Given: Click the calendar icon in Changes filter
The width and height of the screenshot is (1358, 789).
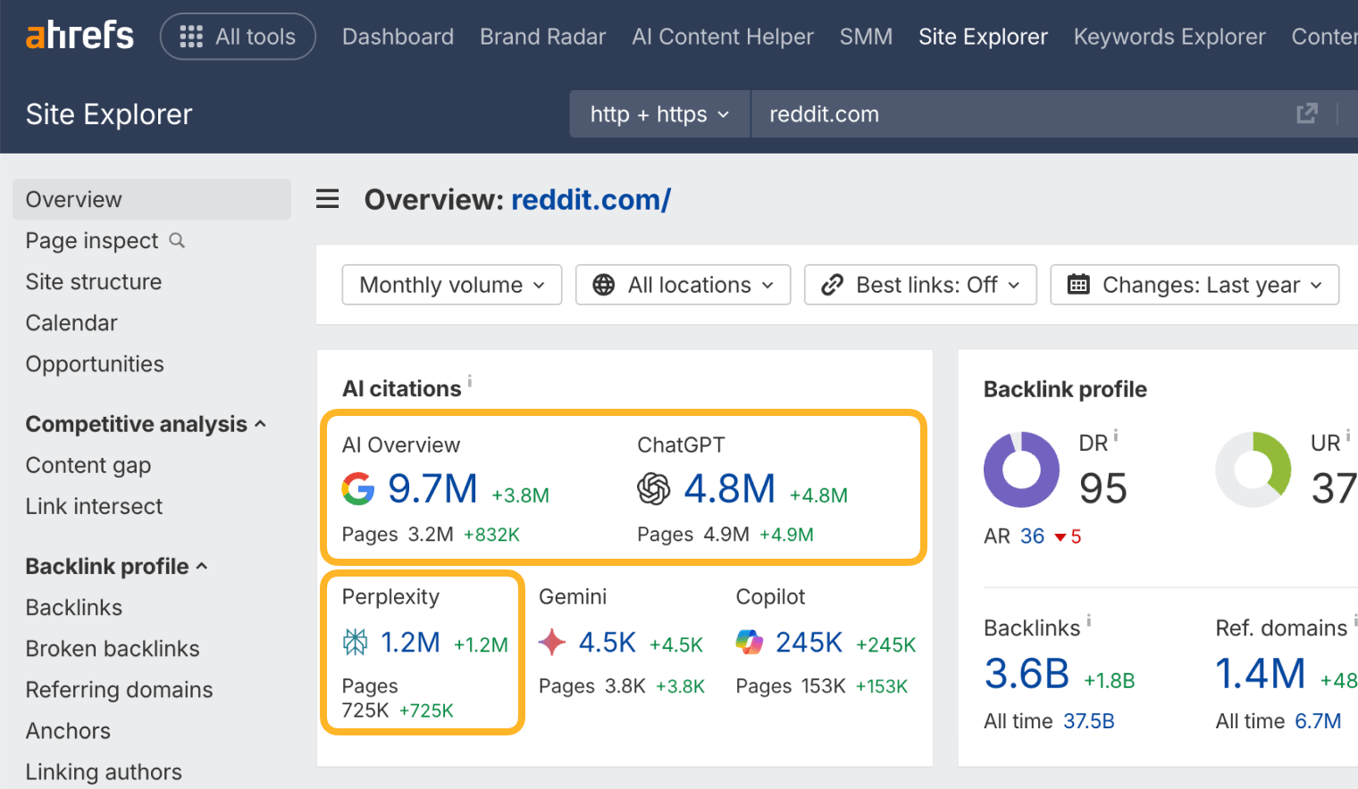Looking at the screenshot, I should tap(1078, 285).
